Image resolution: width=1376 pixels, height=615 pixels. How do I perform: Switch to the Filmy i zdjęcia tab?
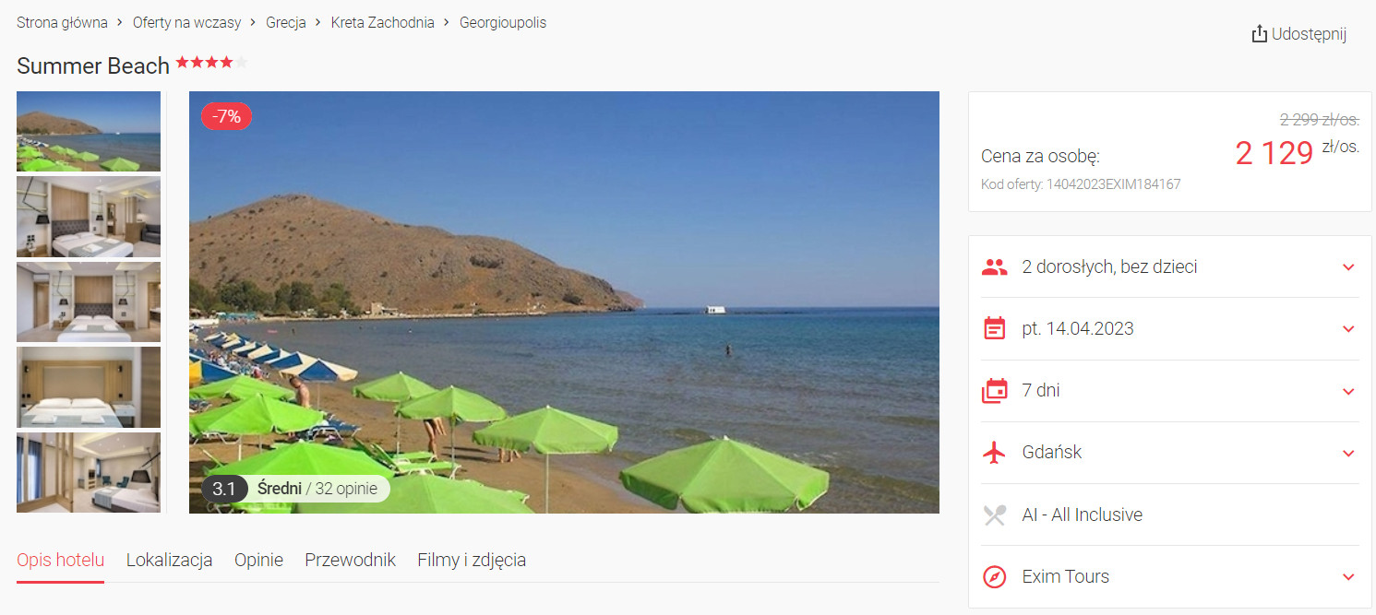[x=472, y=560]
